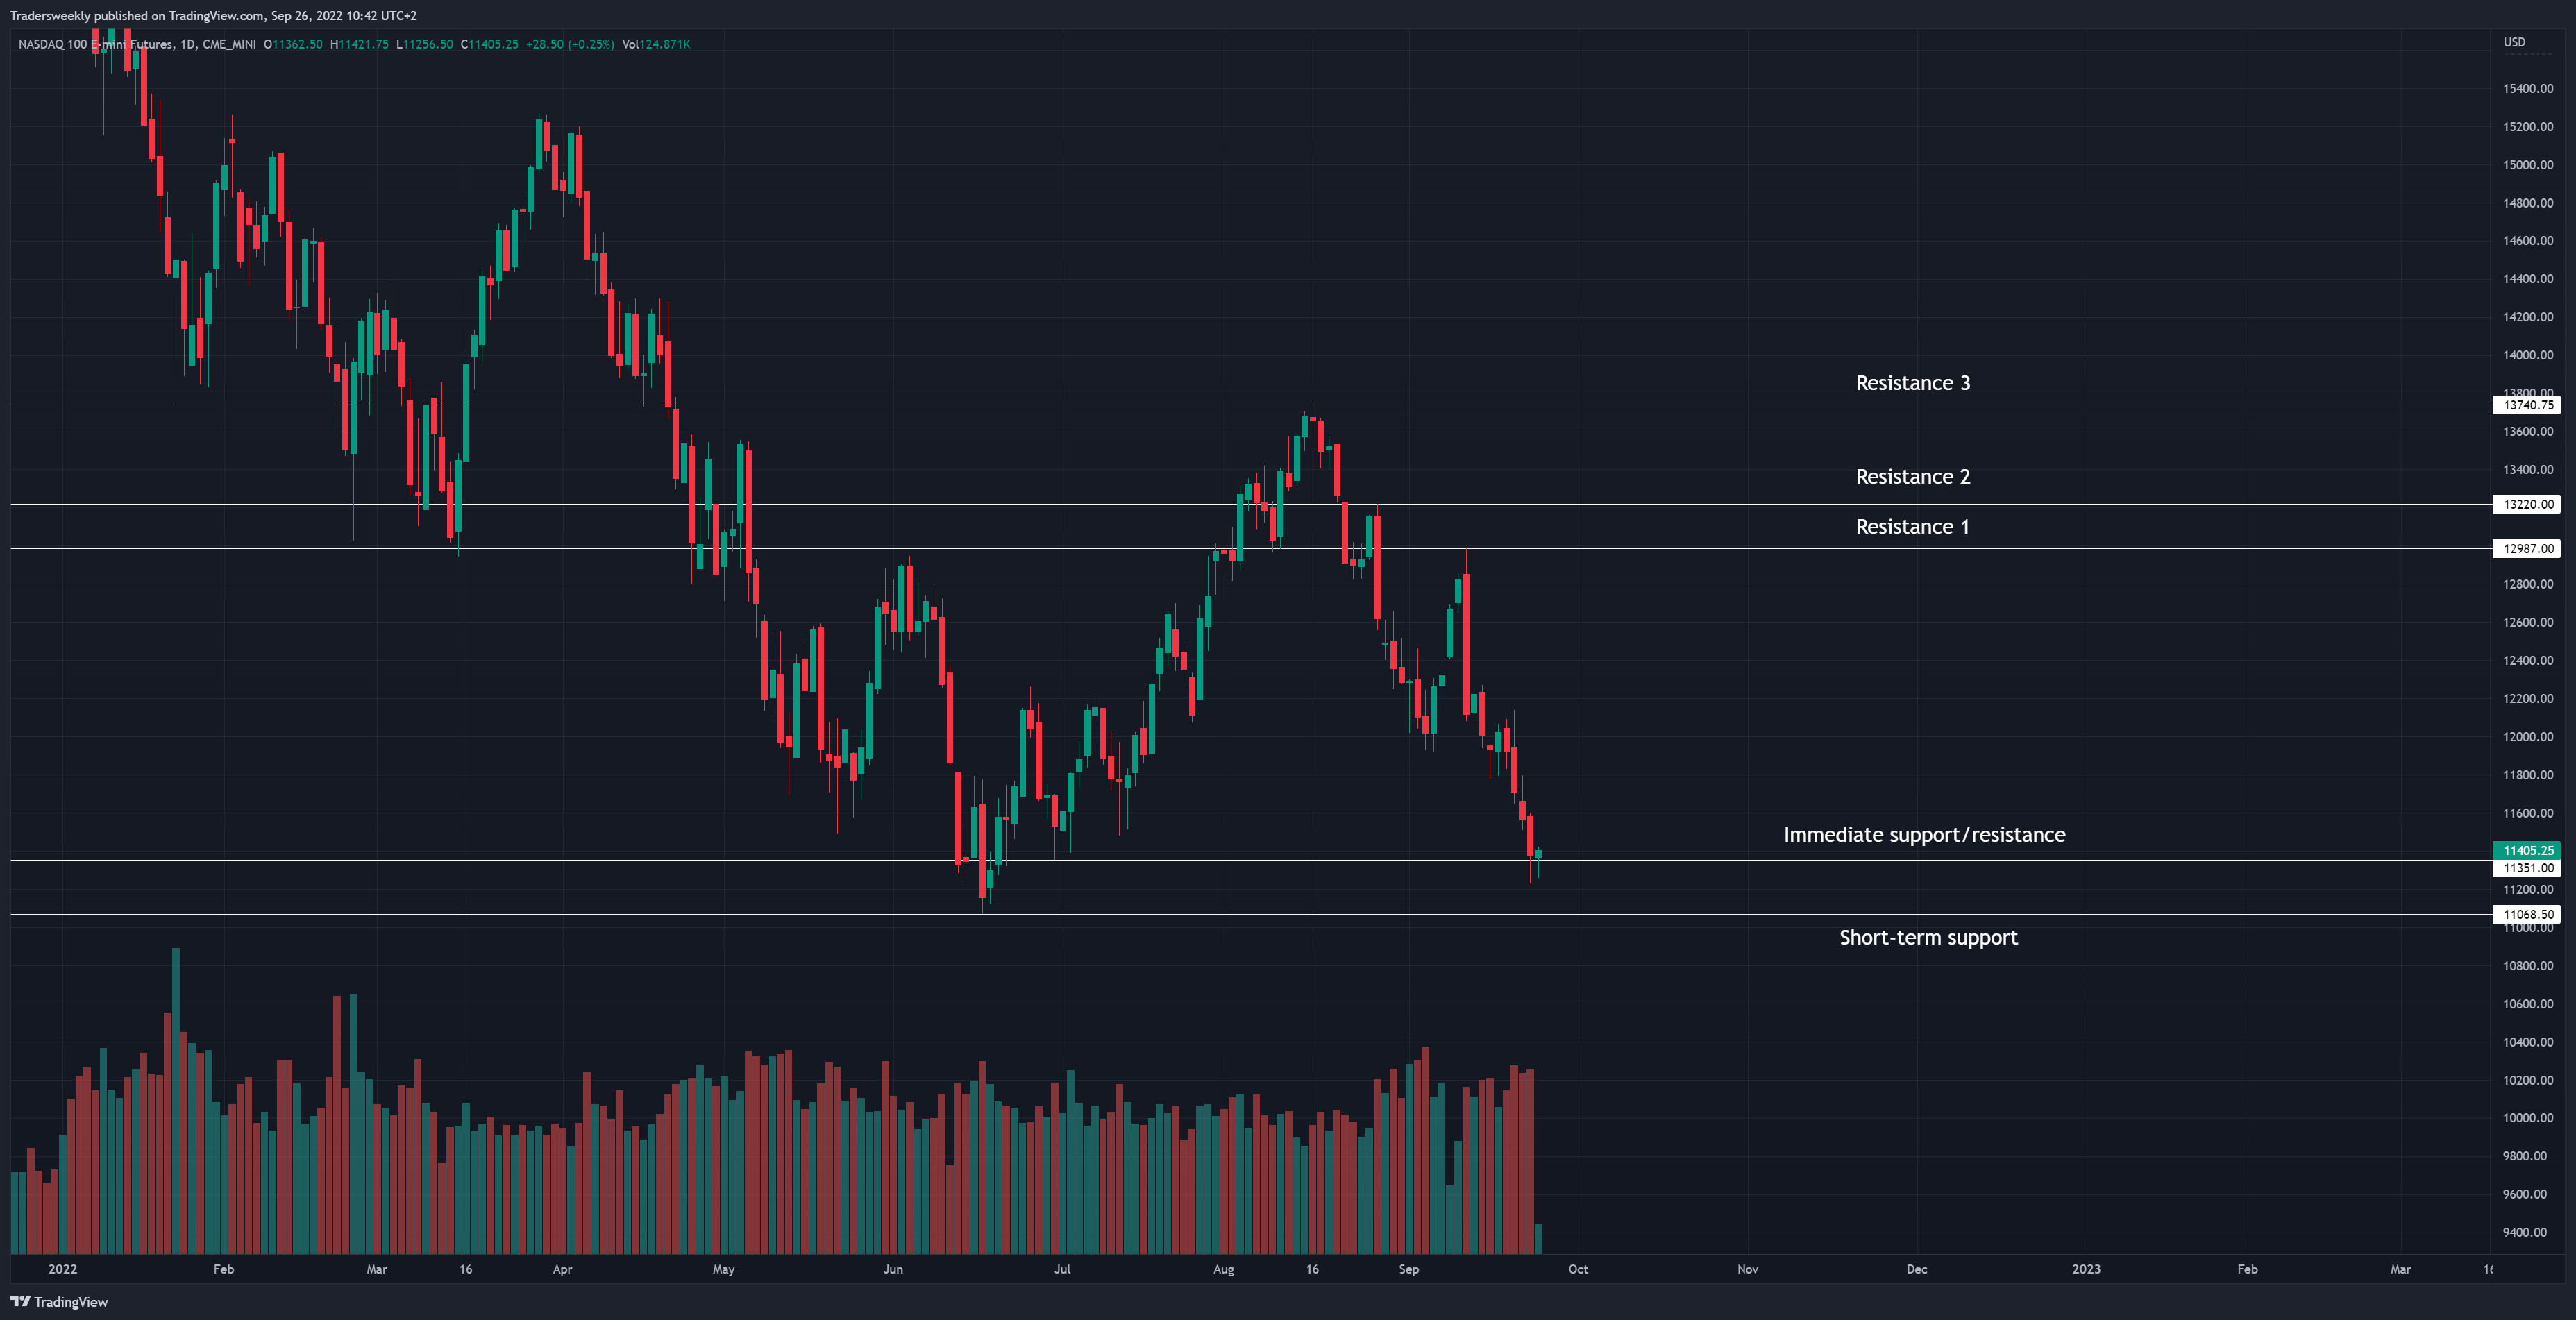
Task: Click the 12800.00 price axis label
Action: point(2528,584)
